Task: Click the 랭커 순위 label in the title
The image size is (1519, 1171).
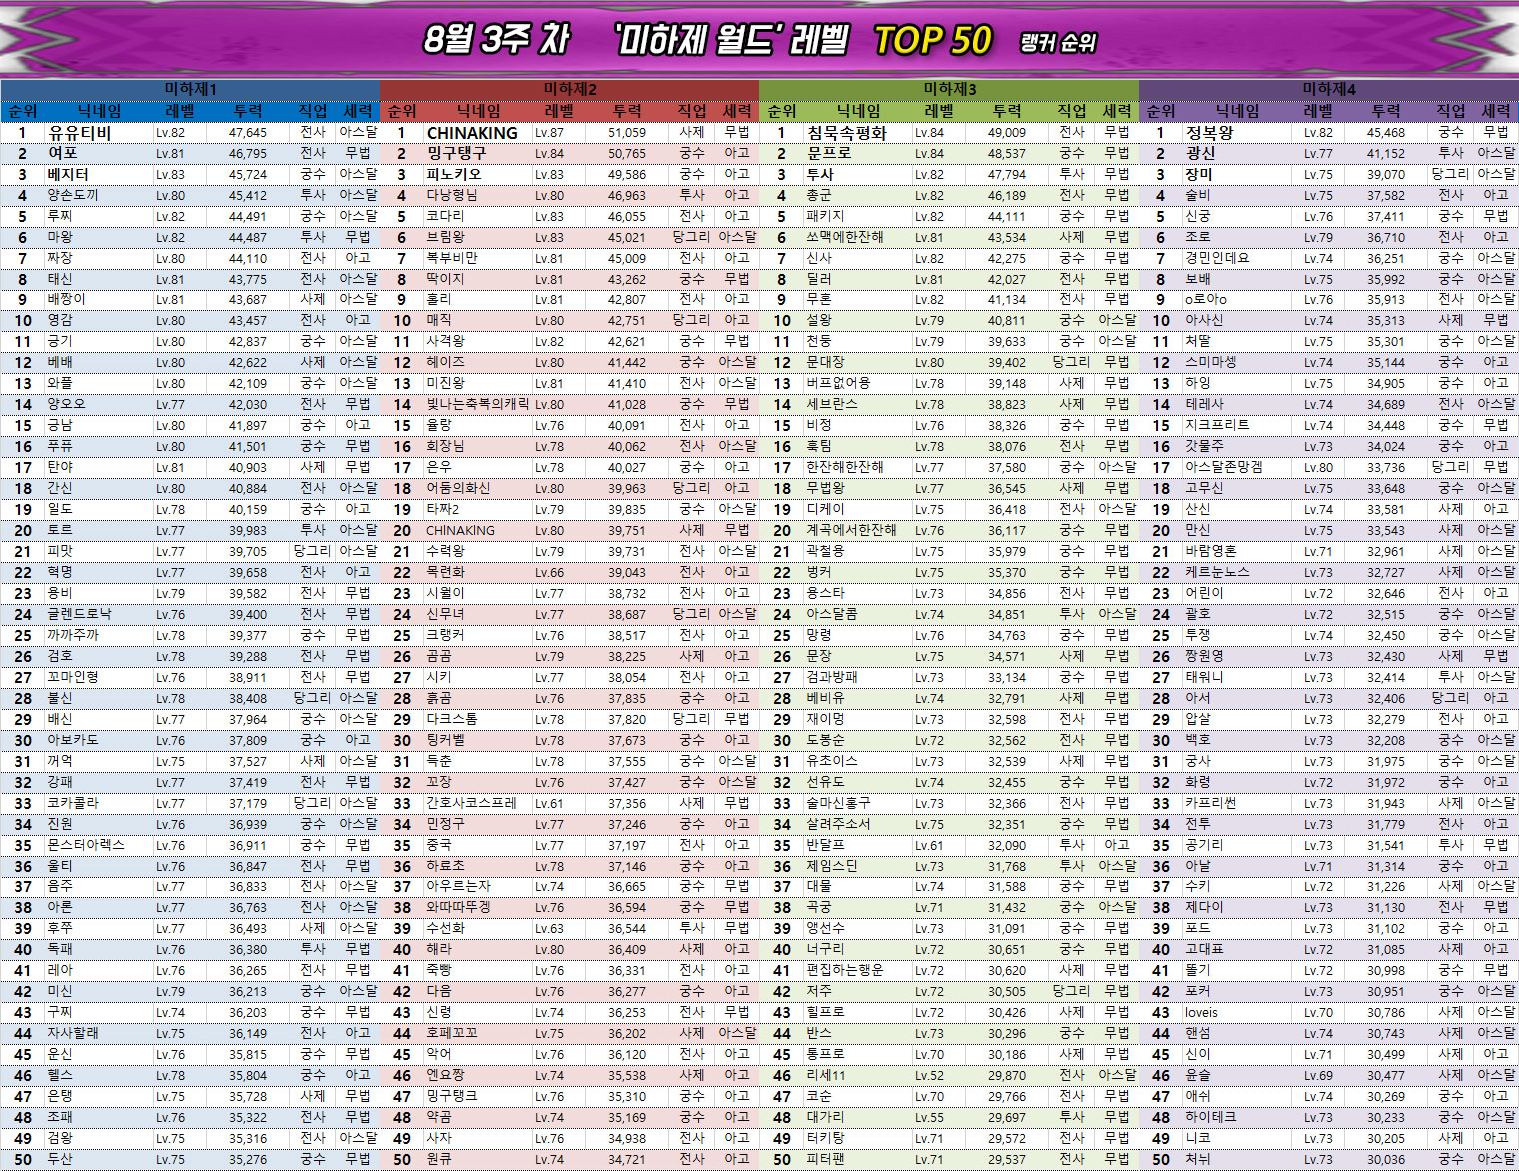Action: [1058, 43]
